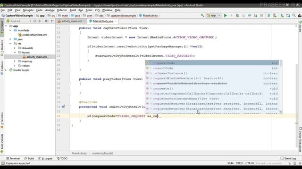Click the CaptureVideoExample breadcrumb

[17, 15]
